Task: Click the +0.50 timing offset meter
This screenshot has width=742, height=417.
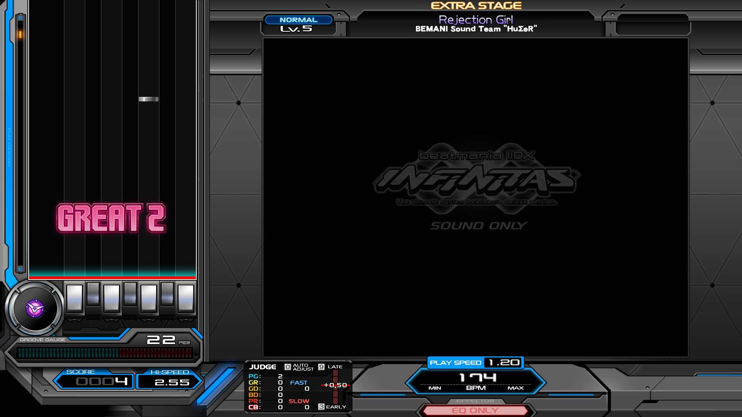Action: 335,385
